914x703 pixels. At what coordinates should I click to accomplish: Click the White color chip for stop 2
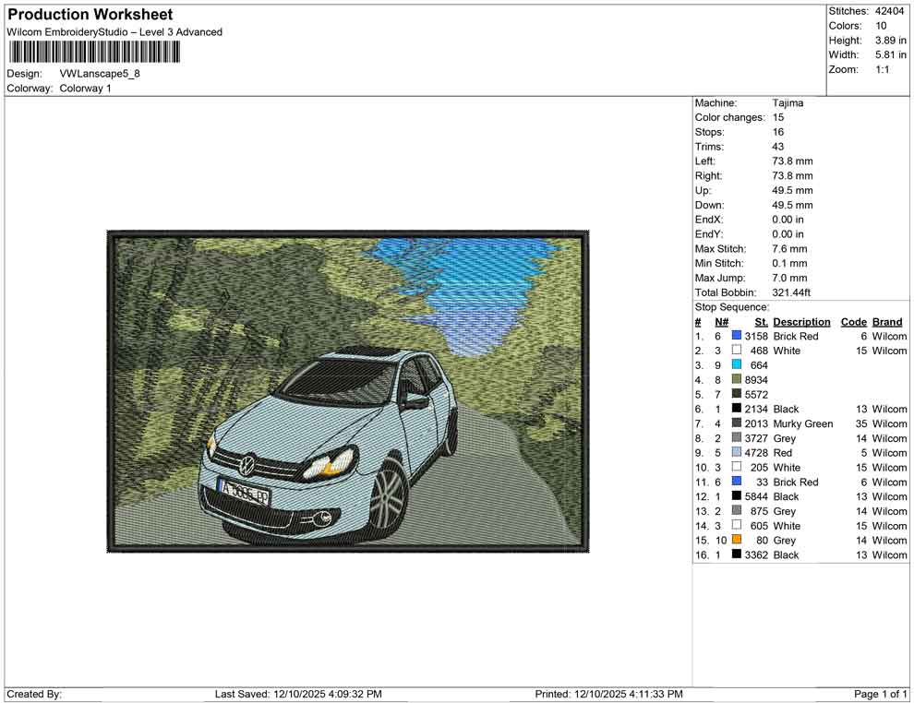point(735,351)
